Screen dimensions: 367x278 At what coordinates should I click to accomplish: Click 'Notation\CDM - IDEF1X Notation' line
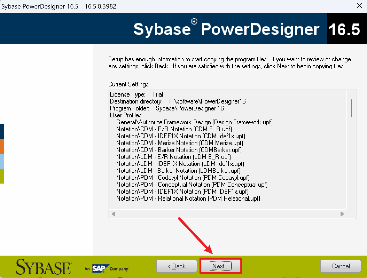tap(181, 136)
